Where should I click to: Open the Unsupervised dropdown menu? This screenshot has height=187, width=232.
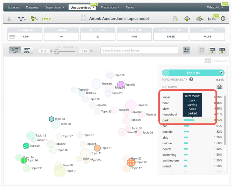coord(83,7)
